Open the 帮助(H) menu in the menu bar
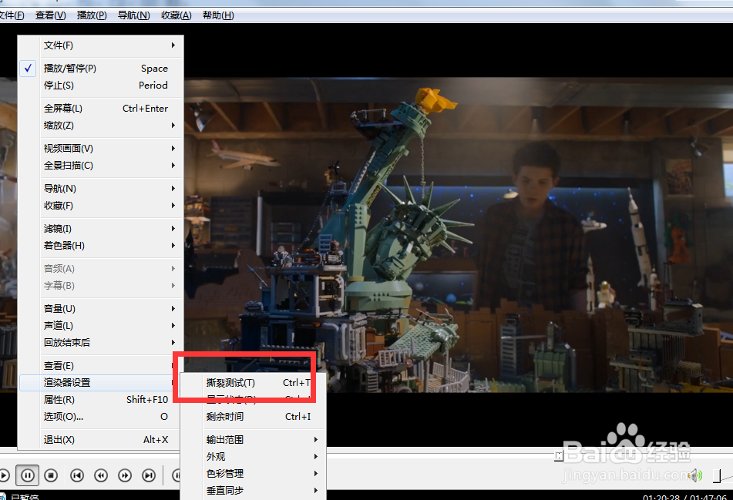Screen dimensions: 733x500 point(218,15)
